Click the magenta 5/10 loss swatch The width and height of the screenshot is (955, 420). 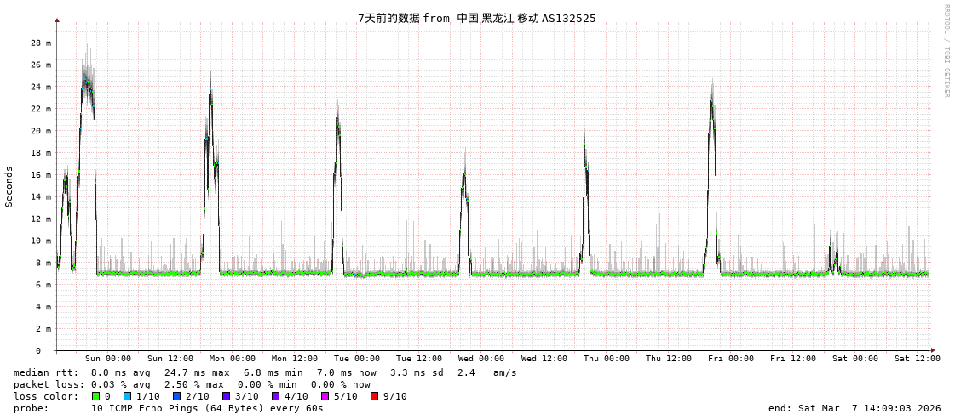tap(325, 396)
